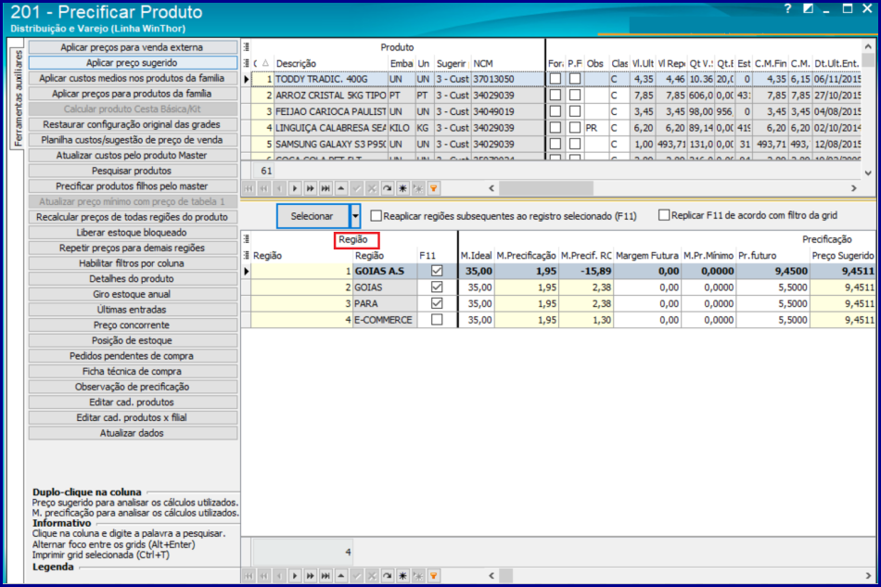Sort by NCM column header

point(507,63)
